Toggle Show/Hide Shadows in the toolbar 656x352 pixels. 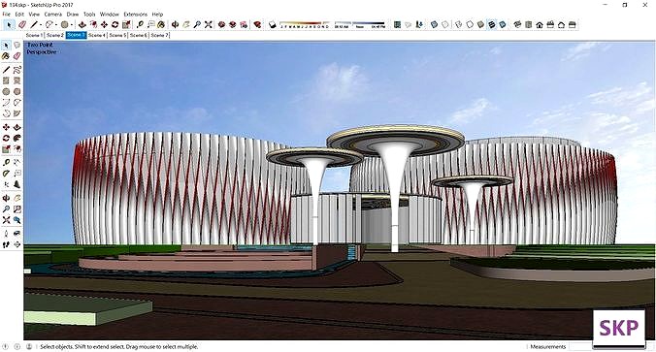(273, 24)
